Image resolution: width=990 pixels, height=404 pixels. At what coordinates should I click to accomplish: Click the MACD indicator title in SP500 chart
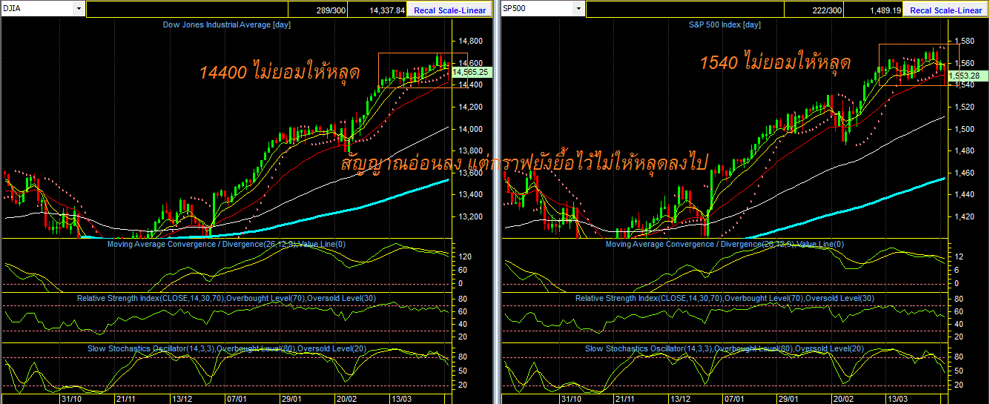click(x=725, y=244)
